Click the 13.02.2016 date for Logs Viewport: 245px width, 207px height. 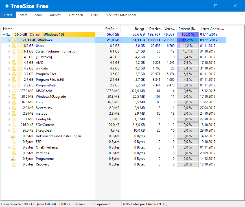(208, 102)
